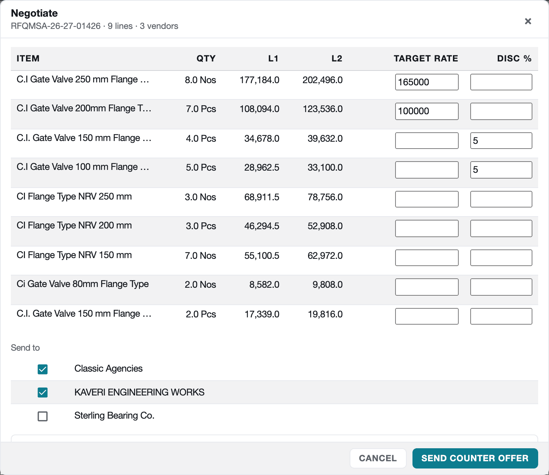The width and height of the screenshot is (549, 475).
Task: Click discount field for 17,339.0 row
Action: pos(501,316)
